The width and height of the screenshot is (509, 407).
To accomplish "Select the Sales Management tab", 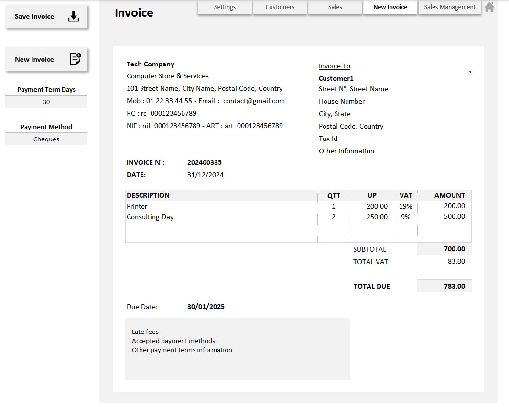I will tap(449, 7).
